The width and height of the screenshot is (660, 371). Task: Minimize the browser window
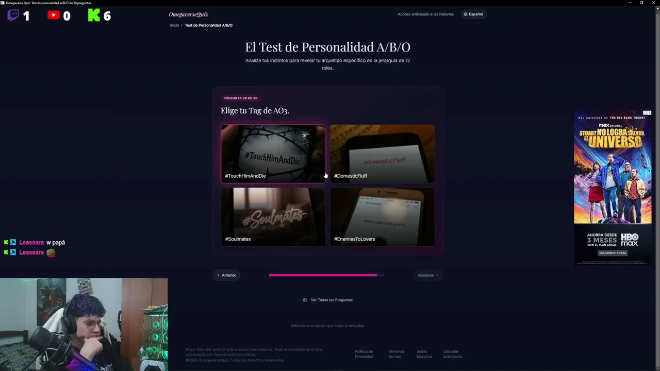(630, 3)
